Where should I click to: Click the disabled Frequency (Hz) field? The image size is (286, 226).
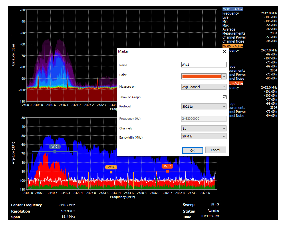204,119
